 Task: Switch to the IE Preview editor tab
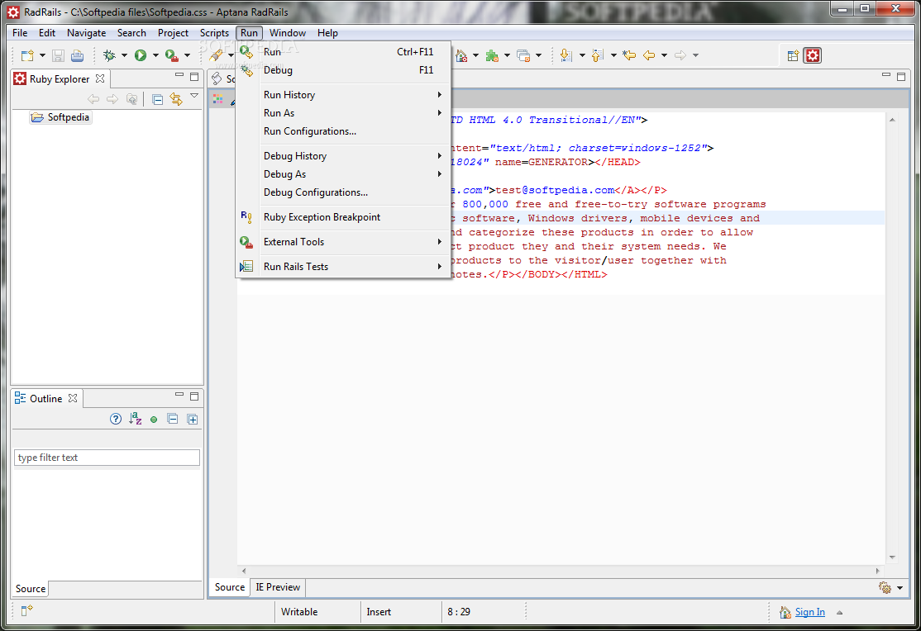pyautogui.click(x=278, y=587)
